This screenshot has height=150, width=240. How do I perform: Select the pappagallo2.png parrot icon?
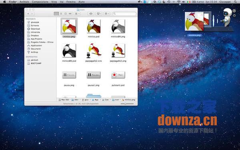coord(118,50)
